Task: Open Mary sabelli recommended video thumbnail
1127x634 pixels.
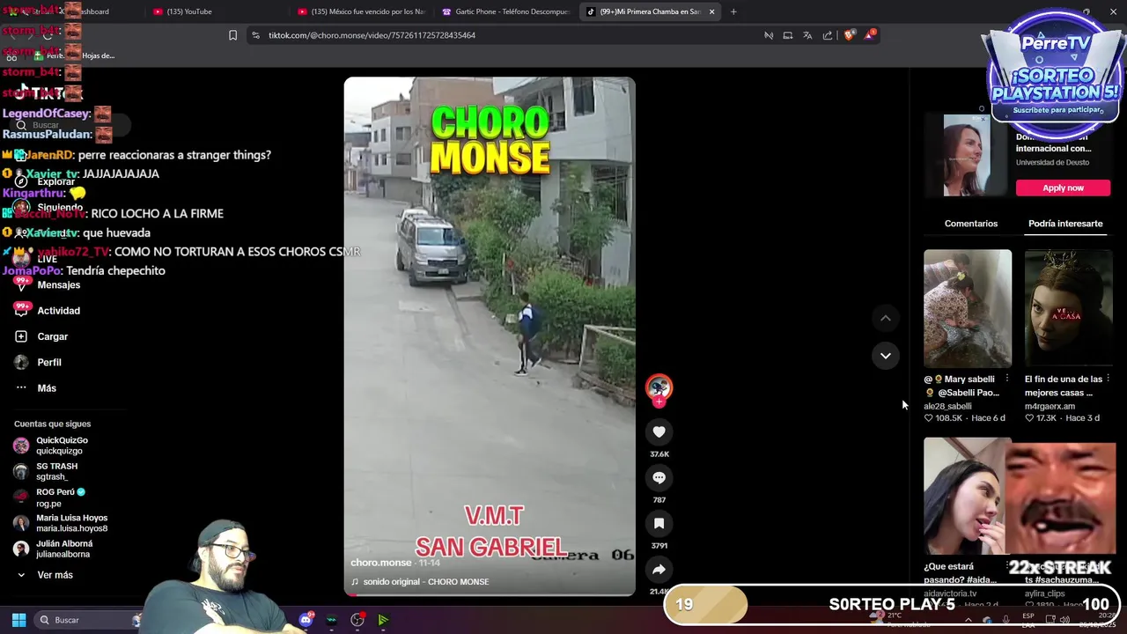Action: (968, 308)
